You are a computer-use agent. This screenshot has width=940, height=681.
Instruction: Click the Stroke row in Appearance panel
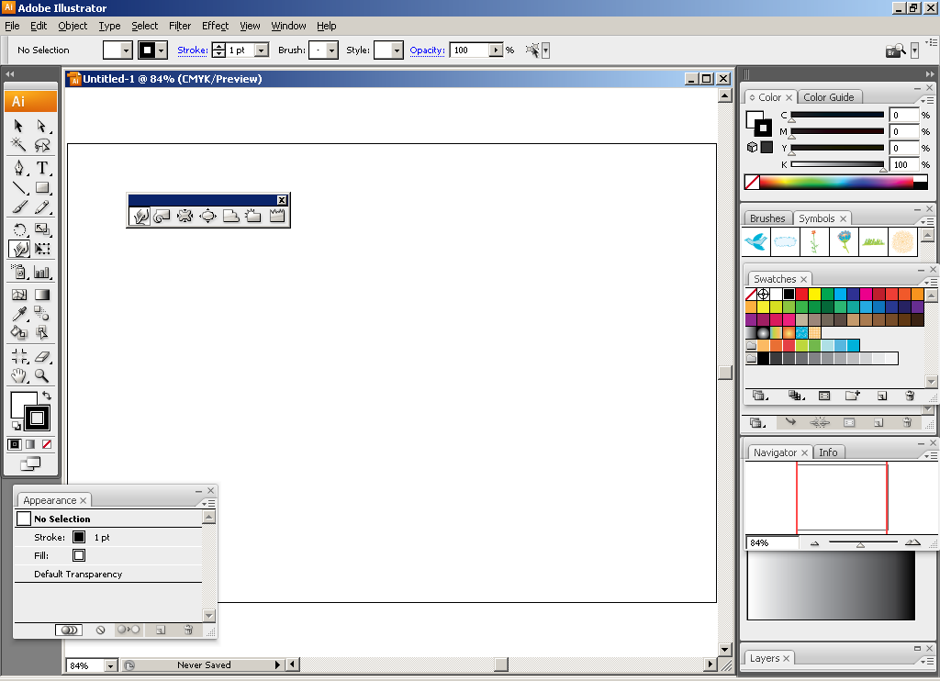pyautogui.click(x=108, y=537)
